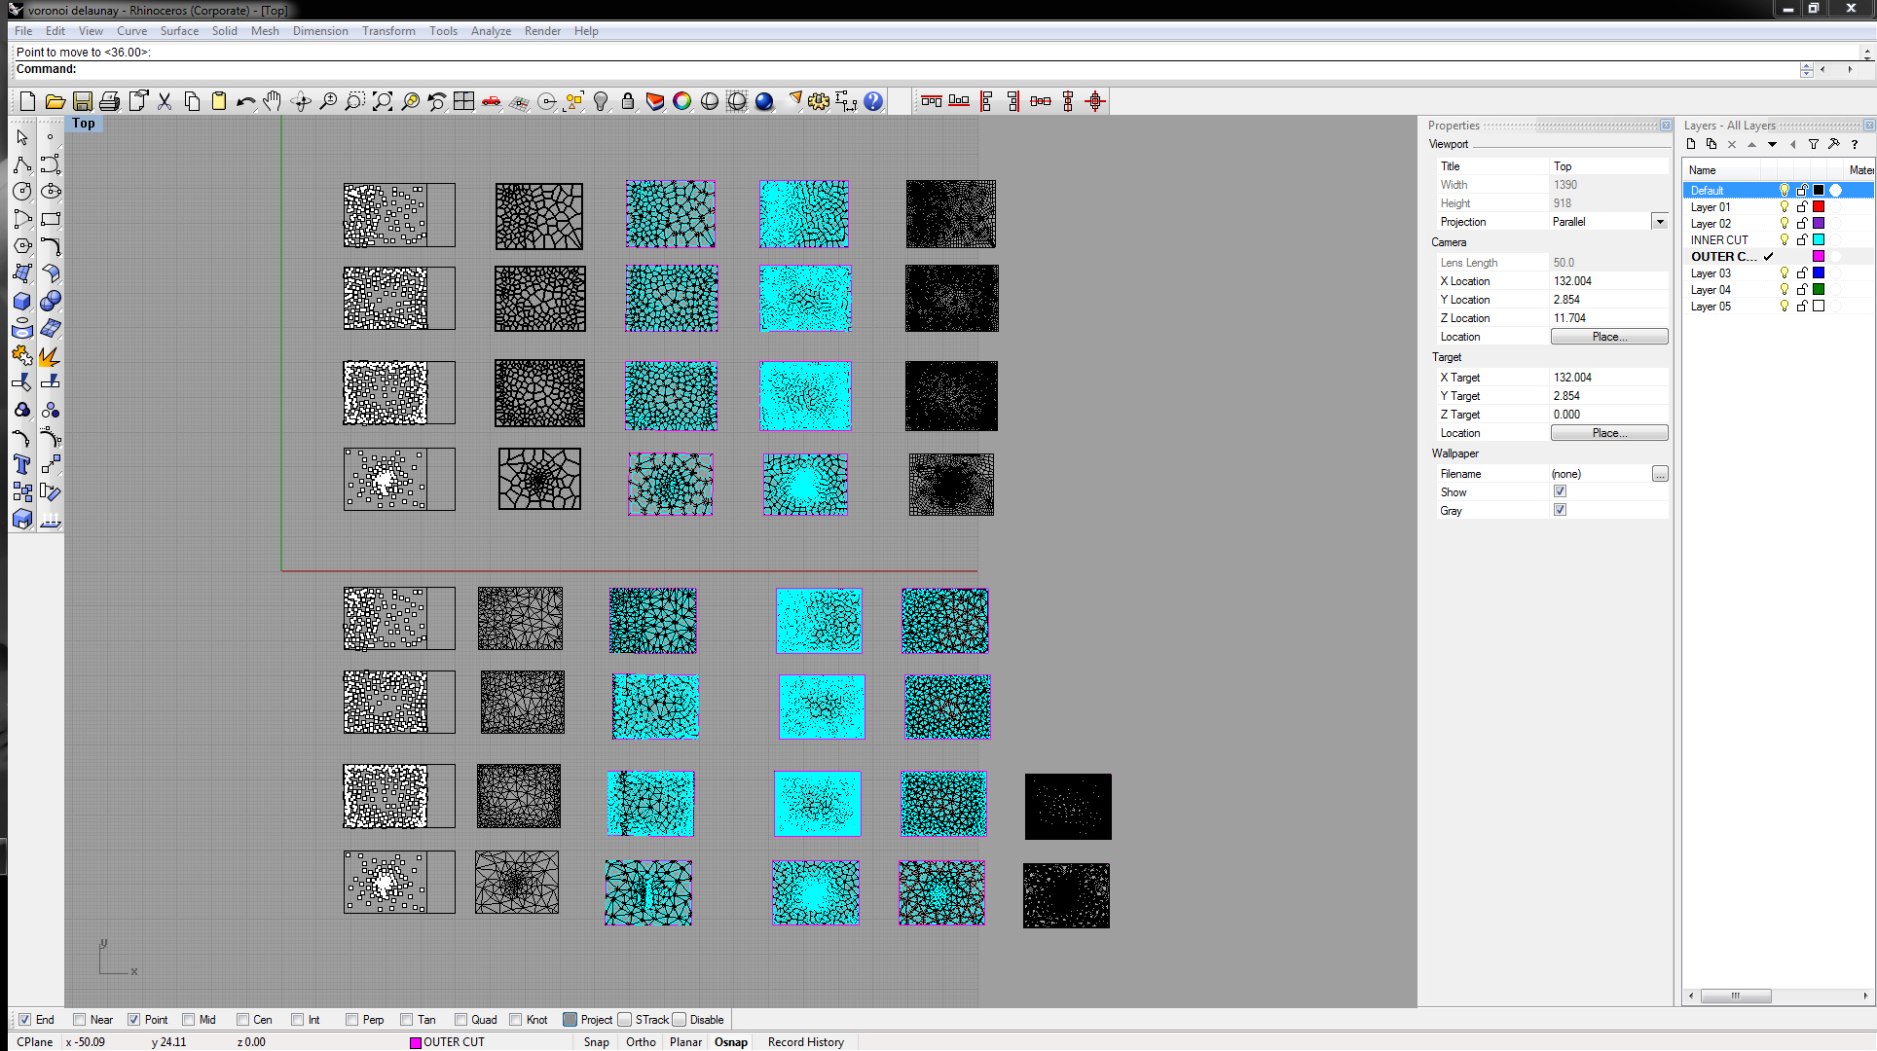
Task: Click the hammer tools icon in Layers panel
Action: [1834, 144]
